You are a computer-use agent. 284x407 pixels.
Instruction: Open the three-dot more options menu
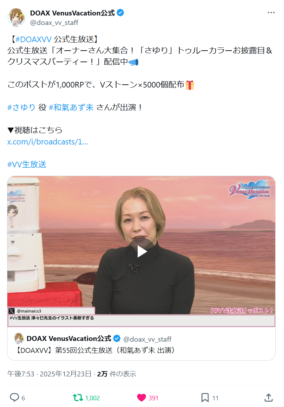coord(271,13)
